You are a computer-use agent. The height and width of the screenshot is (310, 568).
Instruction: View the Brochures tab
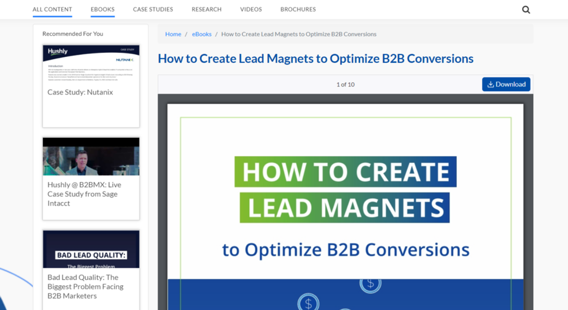click(298, 9)
